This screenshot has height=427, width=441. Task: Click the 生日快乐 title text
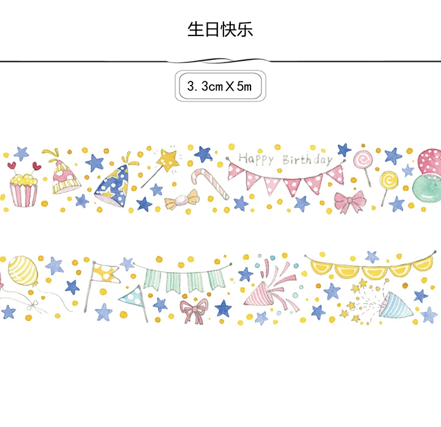coord(221,29)
